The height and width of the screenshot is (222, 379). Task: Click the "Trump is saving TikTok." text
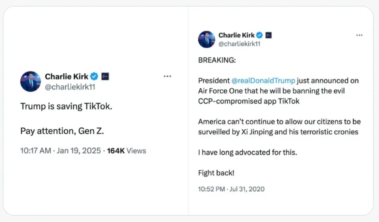66,107
